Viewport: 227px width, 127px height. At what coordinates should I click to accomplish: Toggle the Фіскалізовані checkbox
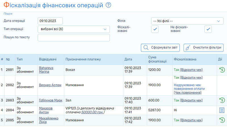[x=155, y=29]
